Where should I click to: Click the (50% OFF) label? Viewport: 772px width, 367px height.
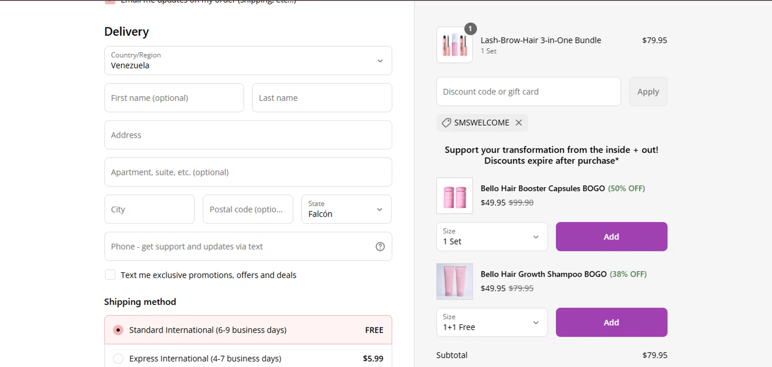pos(626,188)
